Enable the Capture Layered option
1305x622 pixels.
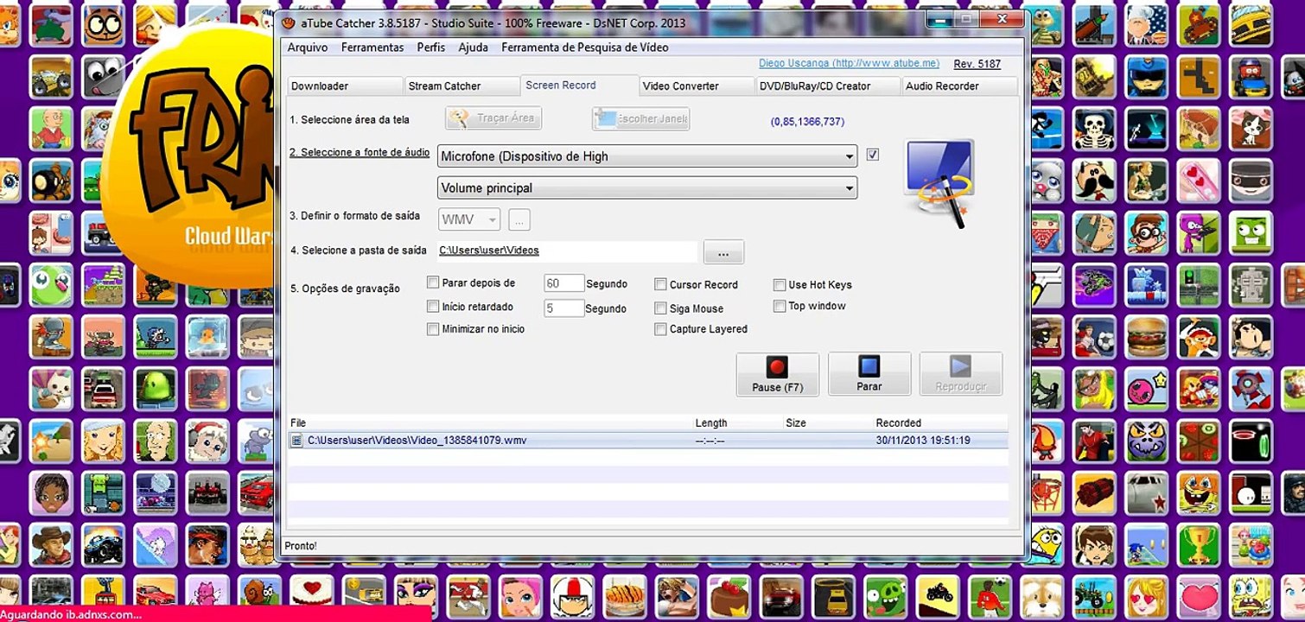coord(661,329)
